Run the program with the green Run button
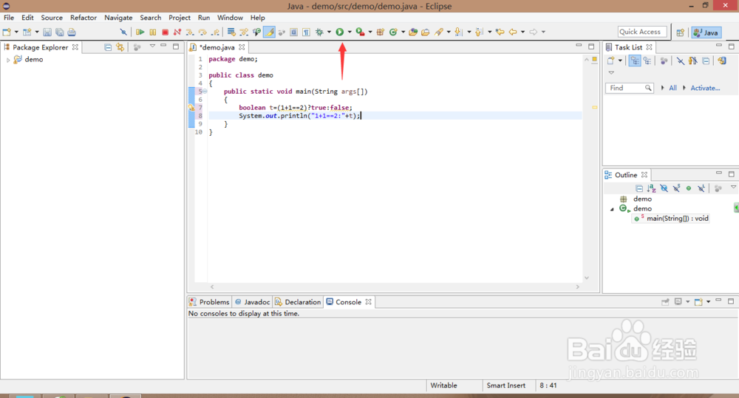The height and width of the screenshot is (398, 739). pos(339,32)
